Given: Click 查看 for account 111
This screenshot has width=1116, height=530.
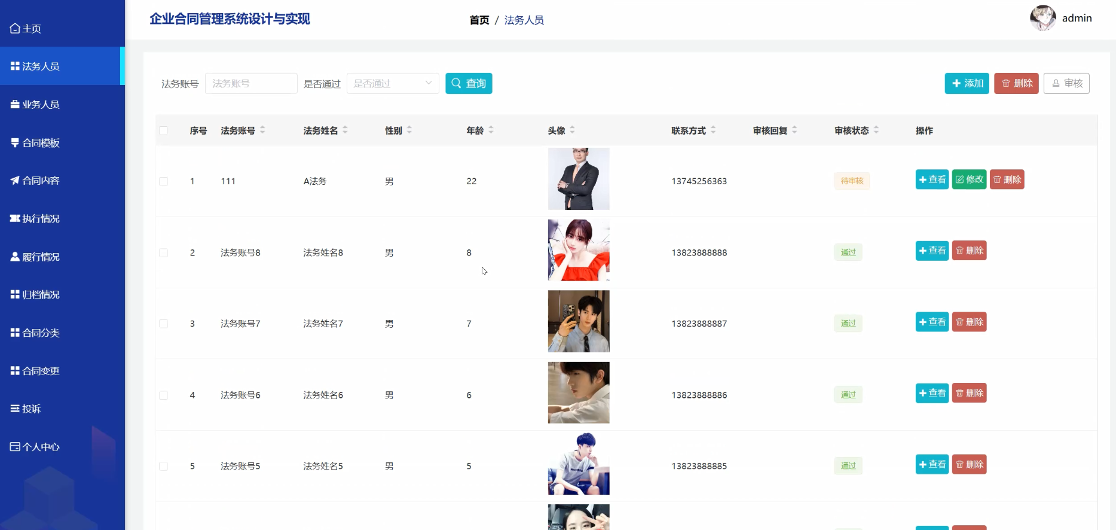Looking at the screenshot, I should click(932, 179).
